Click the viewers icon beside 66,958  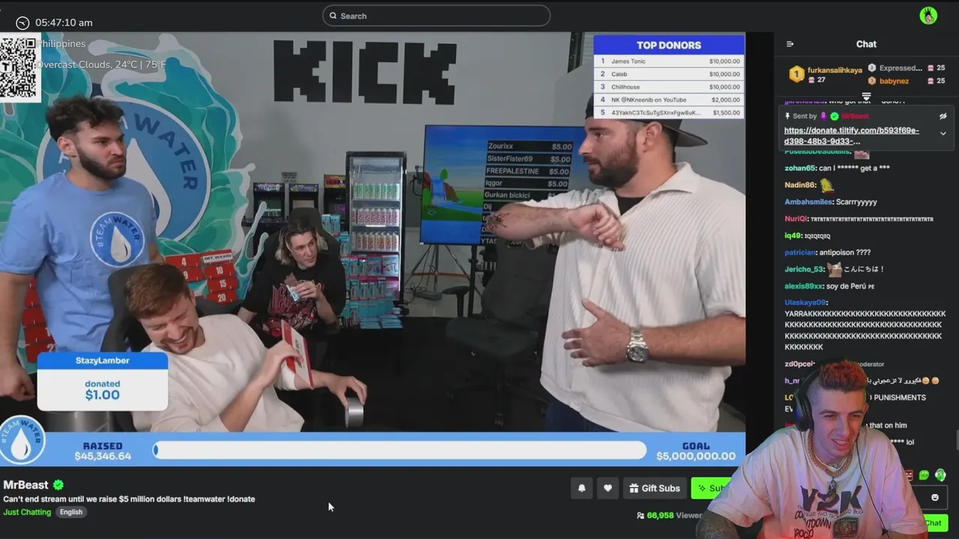(641, 516)
